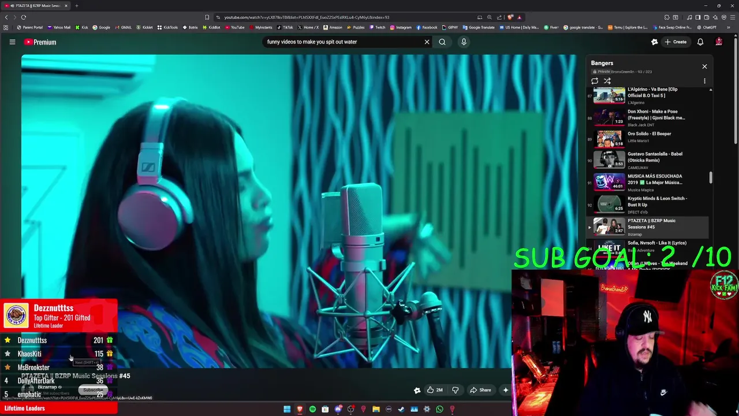Open the Bangers playlist title
Viewport: 739px width, 416px height.
click(602, 63)
